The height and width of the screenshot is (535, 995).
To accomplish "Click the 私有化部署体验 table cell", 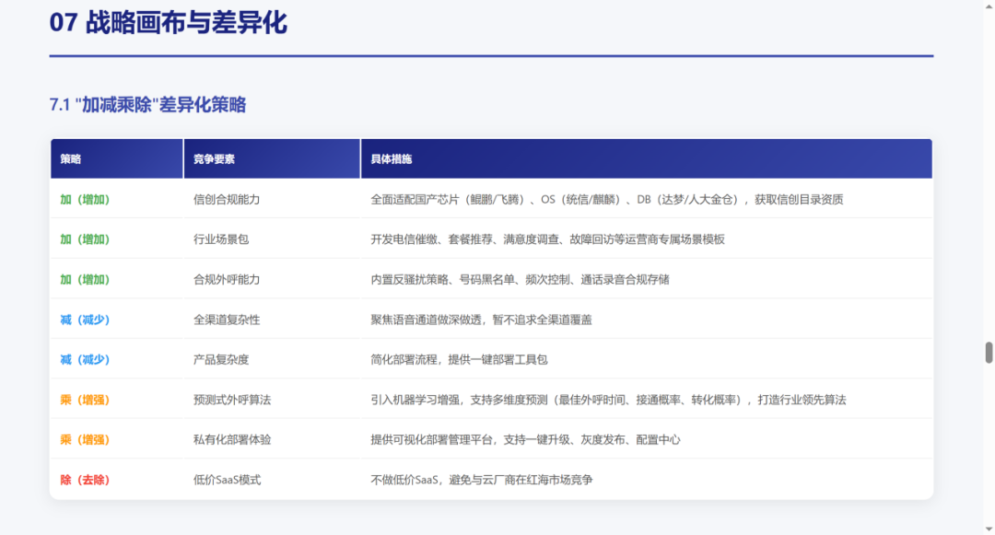I will pos(232,440).
